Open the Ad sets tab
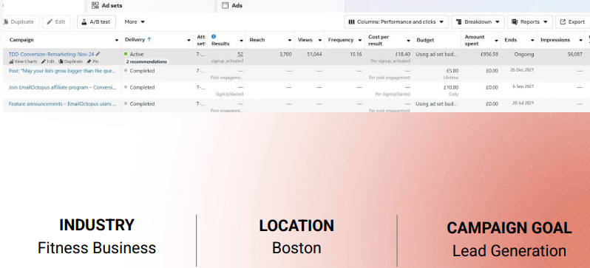The image size is (590, 268). [107, 6]
